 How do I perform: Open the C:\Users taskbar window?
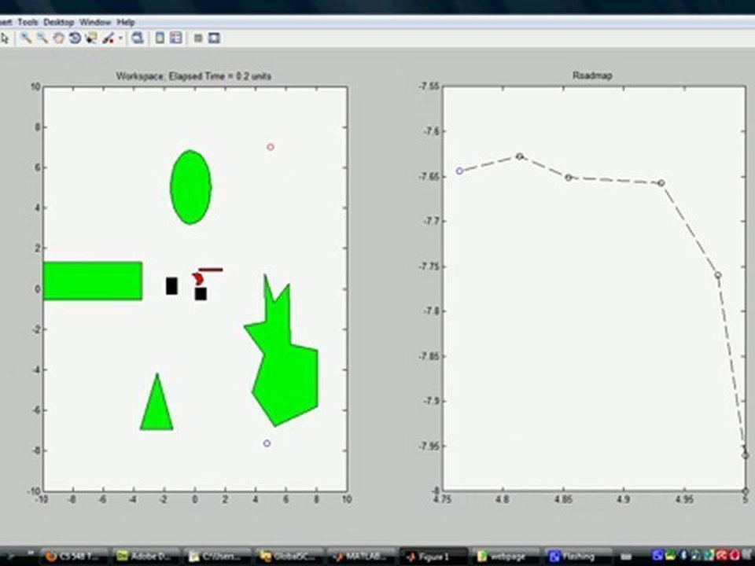[x=218, y=557]
